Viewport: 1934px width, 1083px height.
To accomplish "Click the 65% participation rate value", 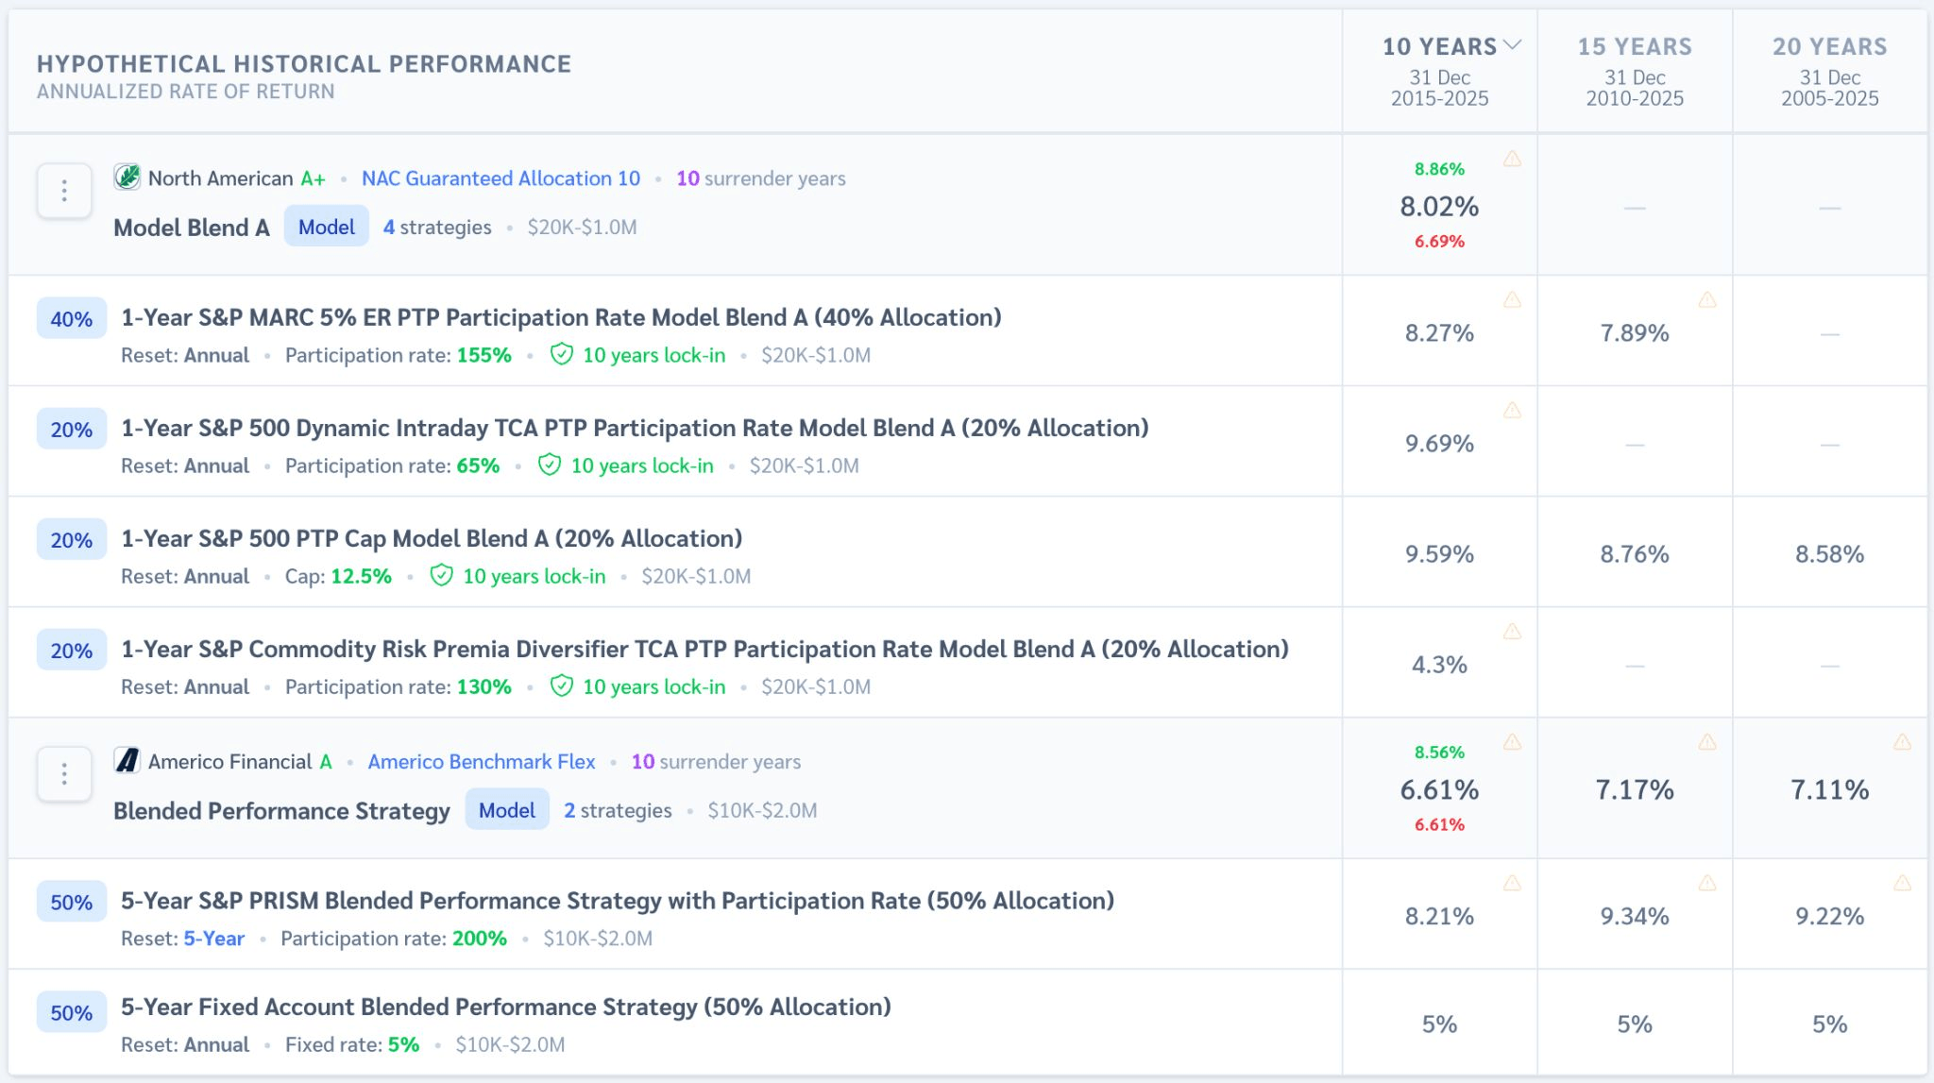I will 478,465.
